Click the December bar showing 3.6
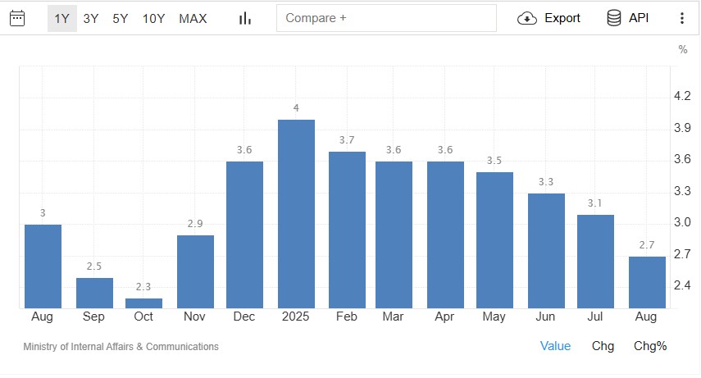This screenshot has width=701, height=378. (245, 235)
